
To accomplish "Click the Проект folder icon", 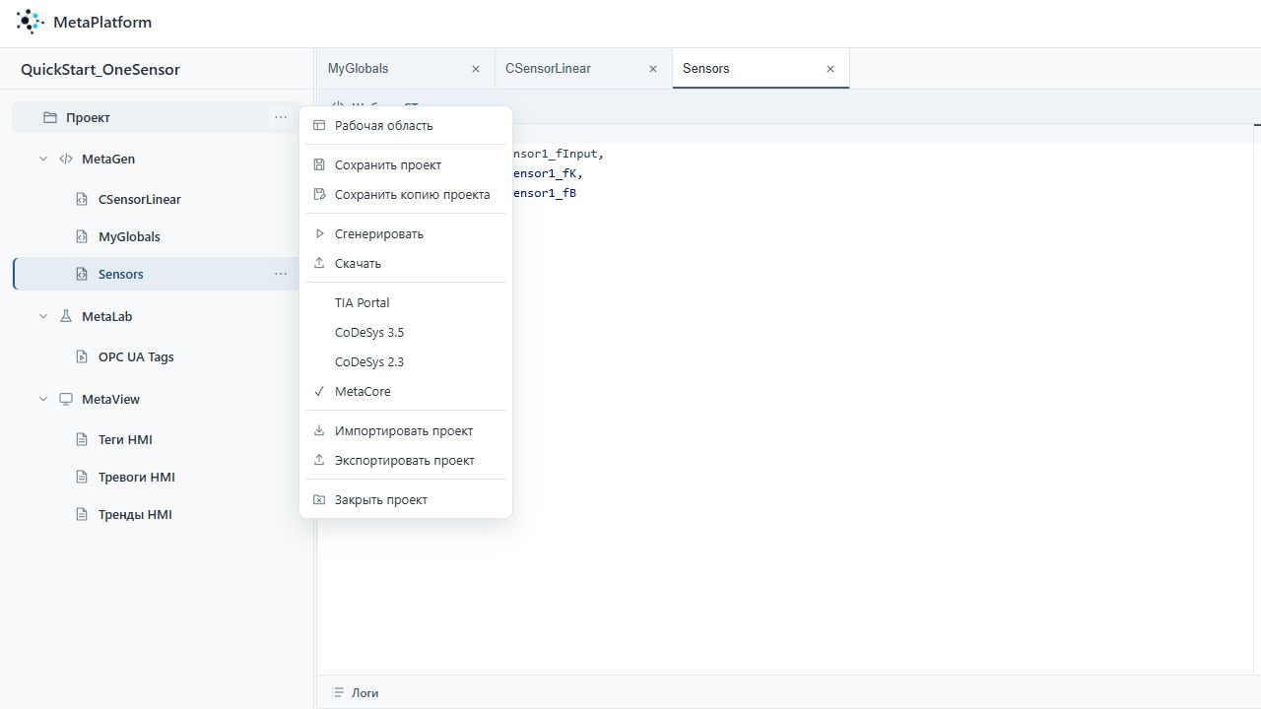I will click(x=50, y=117).
